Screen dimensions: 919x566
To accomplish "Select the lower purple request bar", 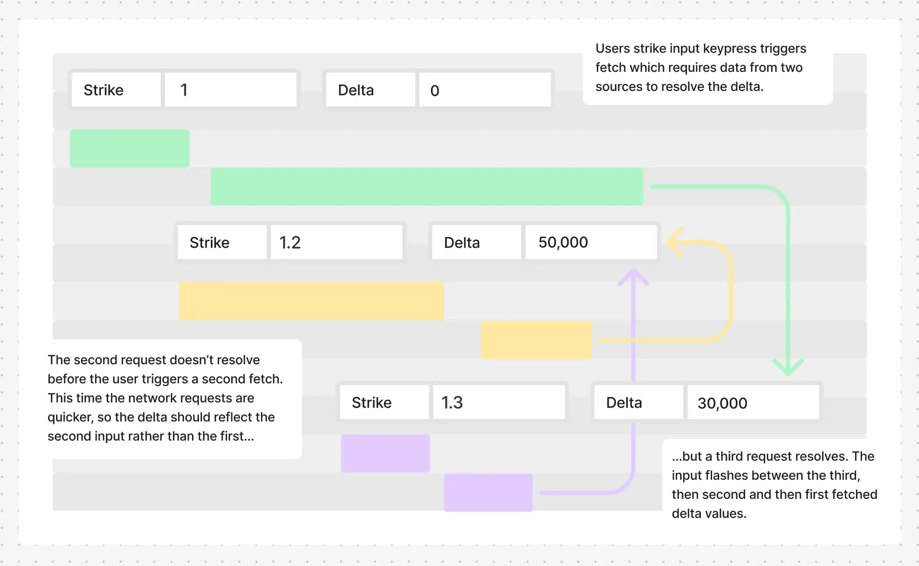I will tap(488, 492).
